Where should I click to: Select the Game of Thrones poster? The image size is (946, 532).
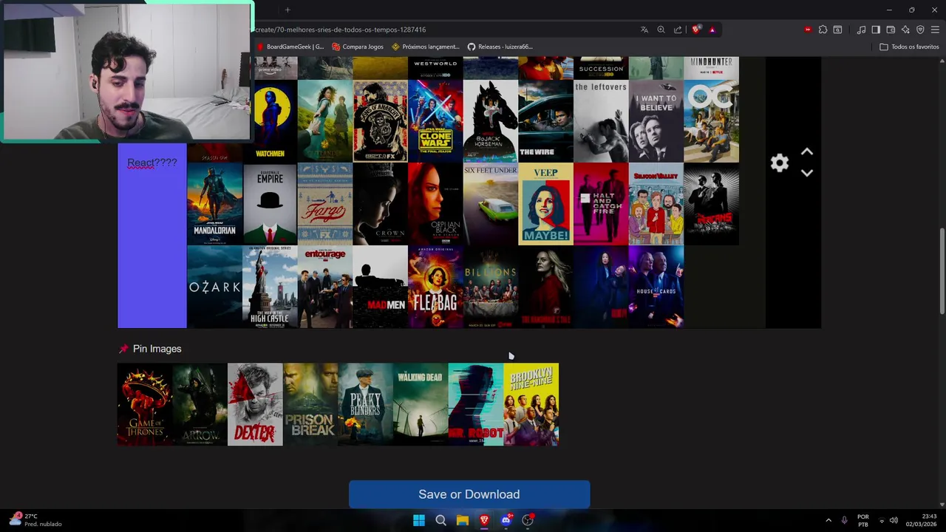point(145,404)
